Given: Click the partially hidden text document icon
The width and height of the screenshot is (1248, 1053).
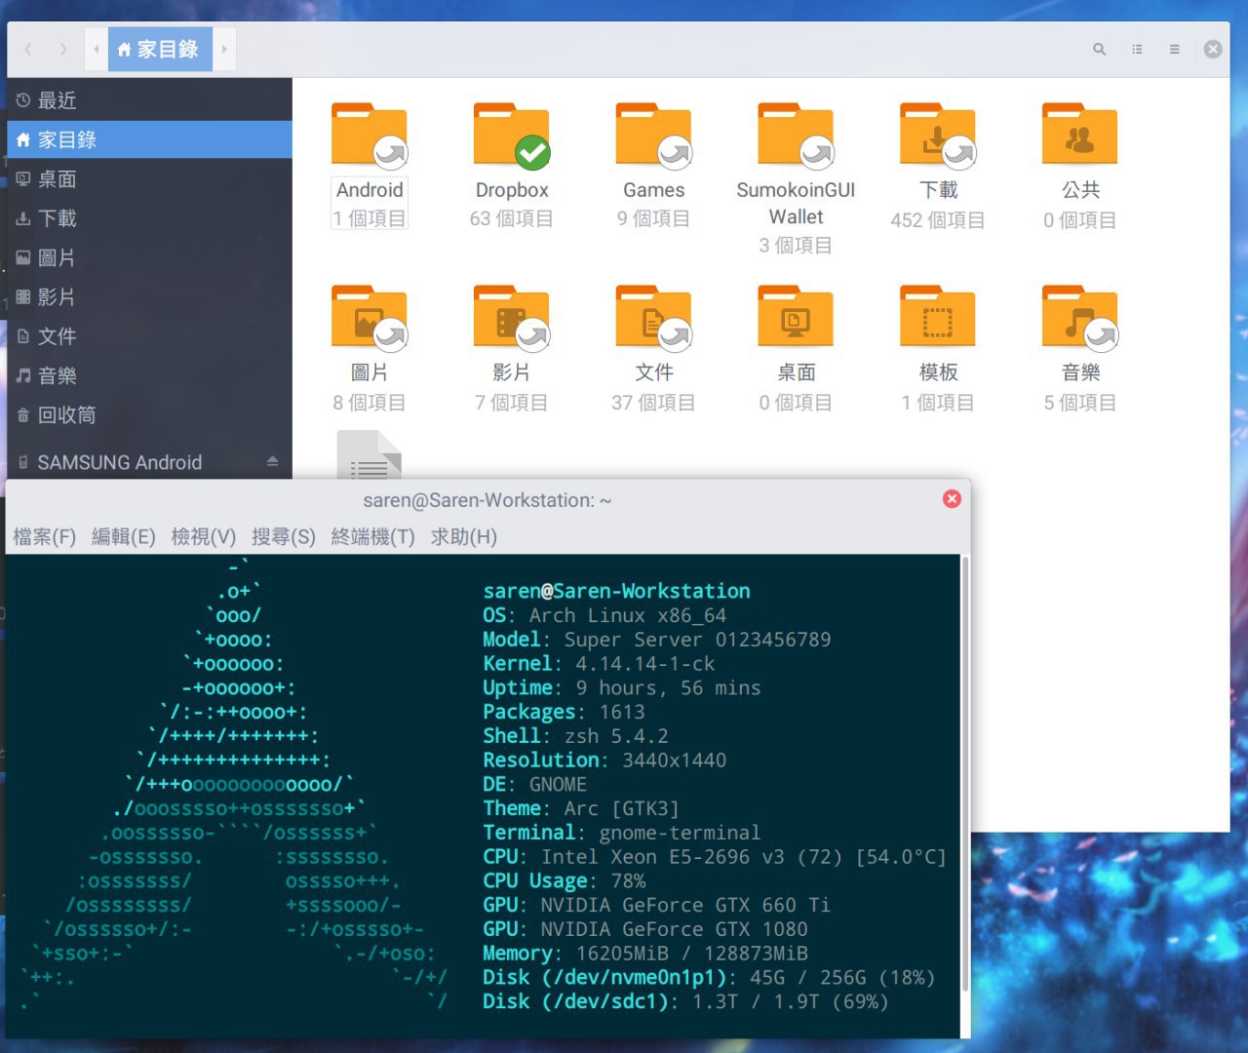Looking at the screenshot, I should (370, 454).
